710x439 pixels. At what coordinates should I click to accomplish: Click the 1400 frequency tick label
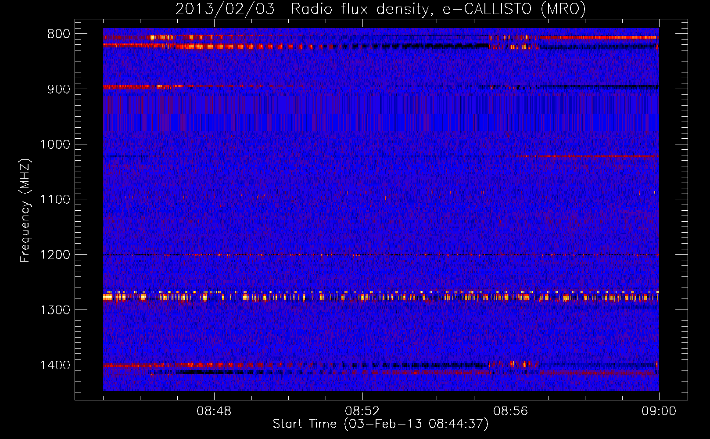55,365
